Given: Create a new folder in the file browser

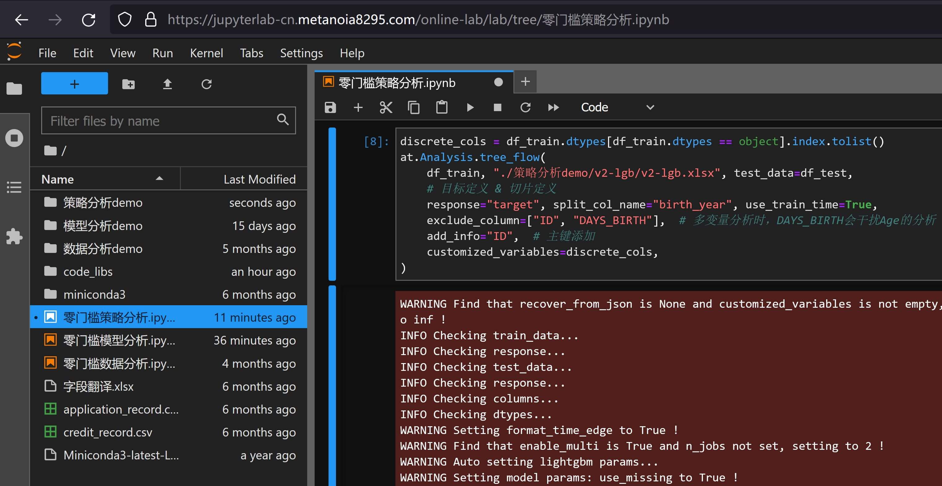Looking at the screenshot, I should click(128, 84).
